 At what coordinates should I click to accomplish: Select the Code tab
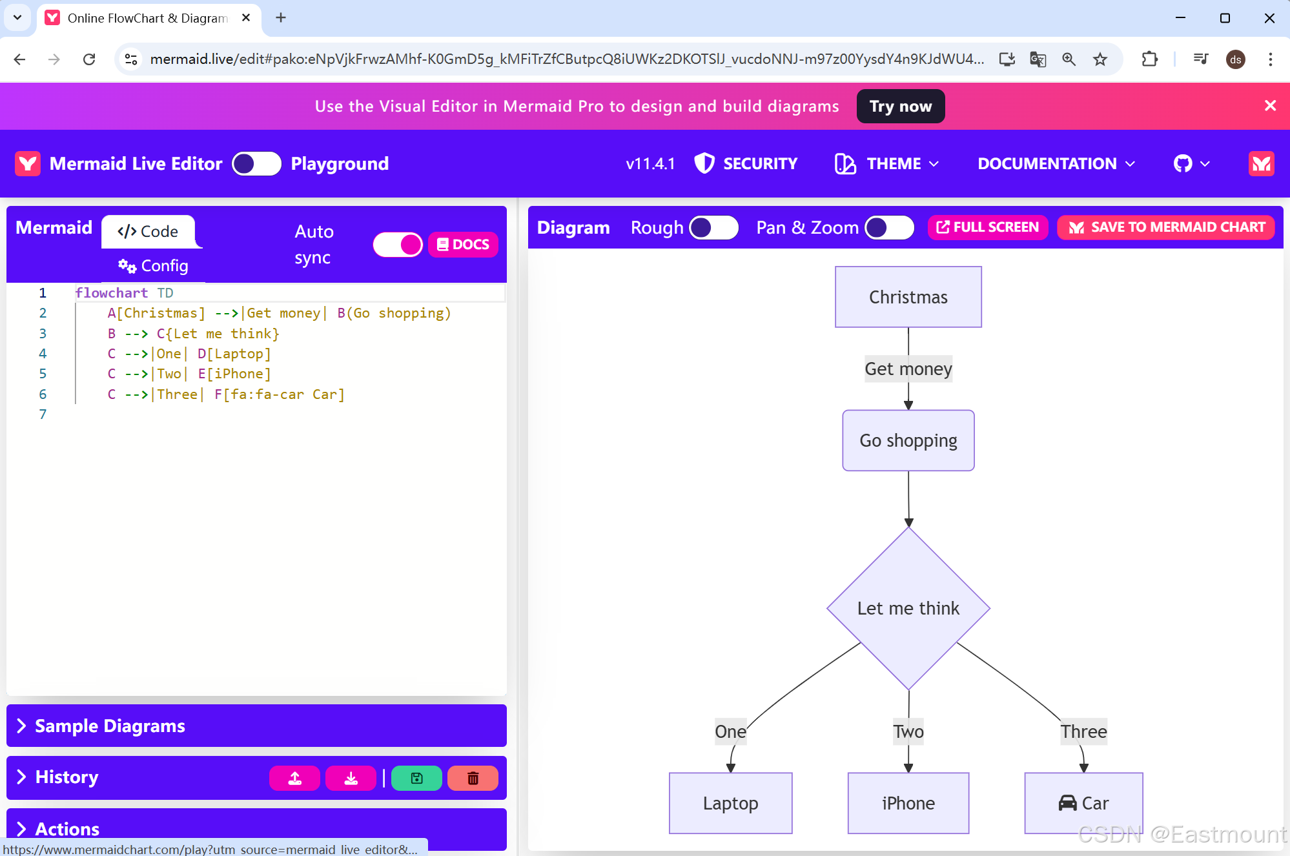(x=148, y=232)
